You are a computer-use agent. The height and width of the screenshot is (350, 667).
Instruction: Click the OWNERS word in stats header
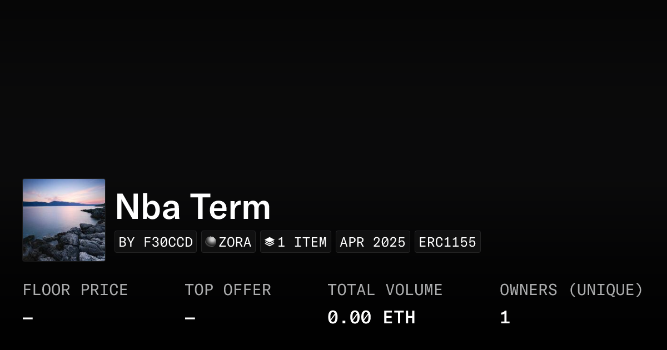pyautogui.click(x=528, y=290)
